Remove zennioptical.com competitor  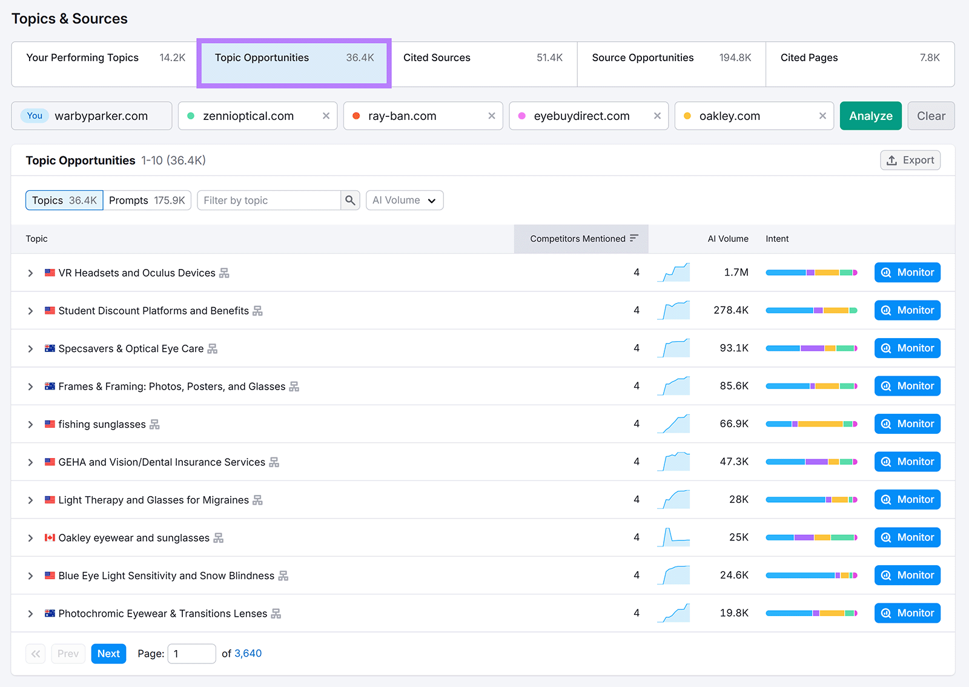pyautogui.click(x=326, y=116)
